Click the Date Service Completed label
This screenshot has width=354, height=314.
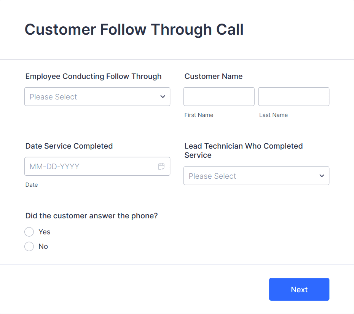[x=69, y=146]
